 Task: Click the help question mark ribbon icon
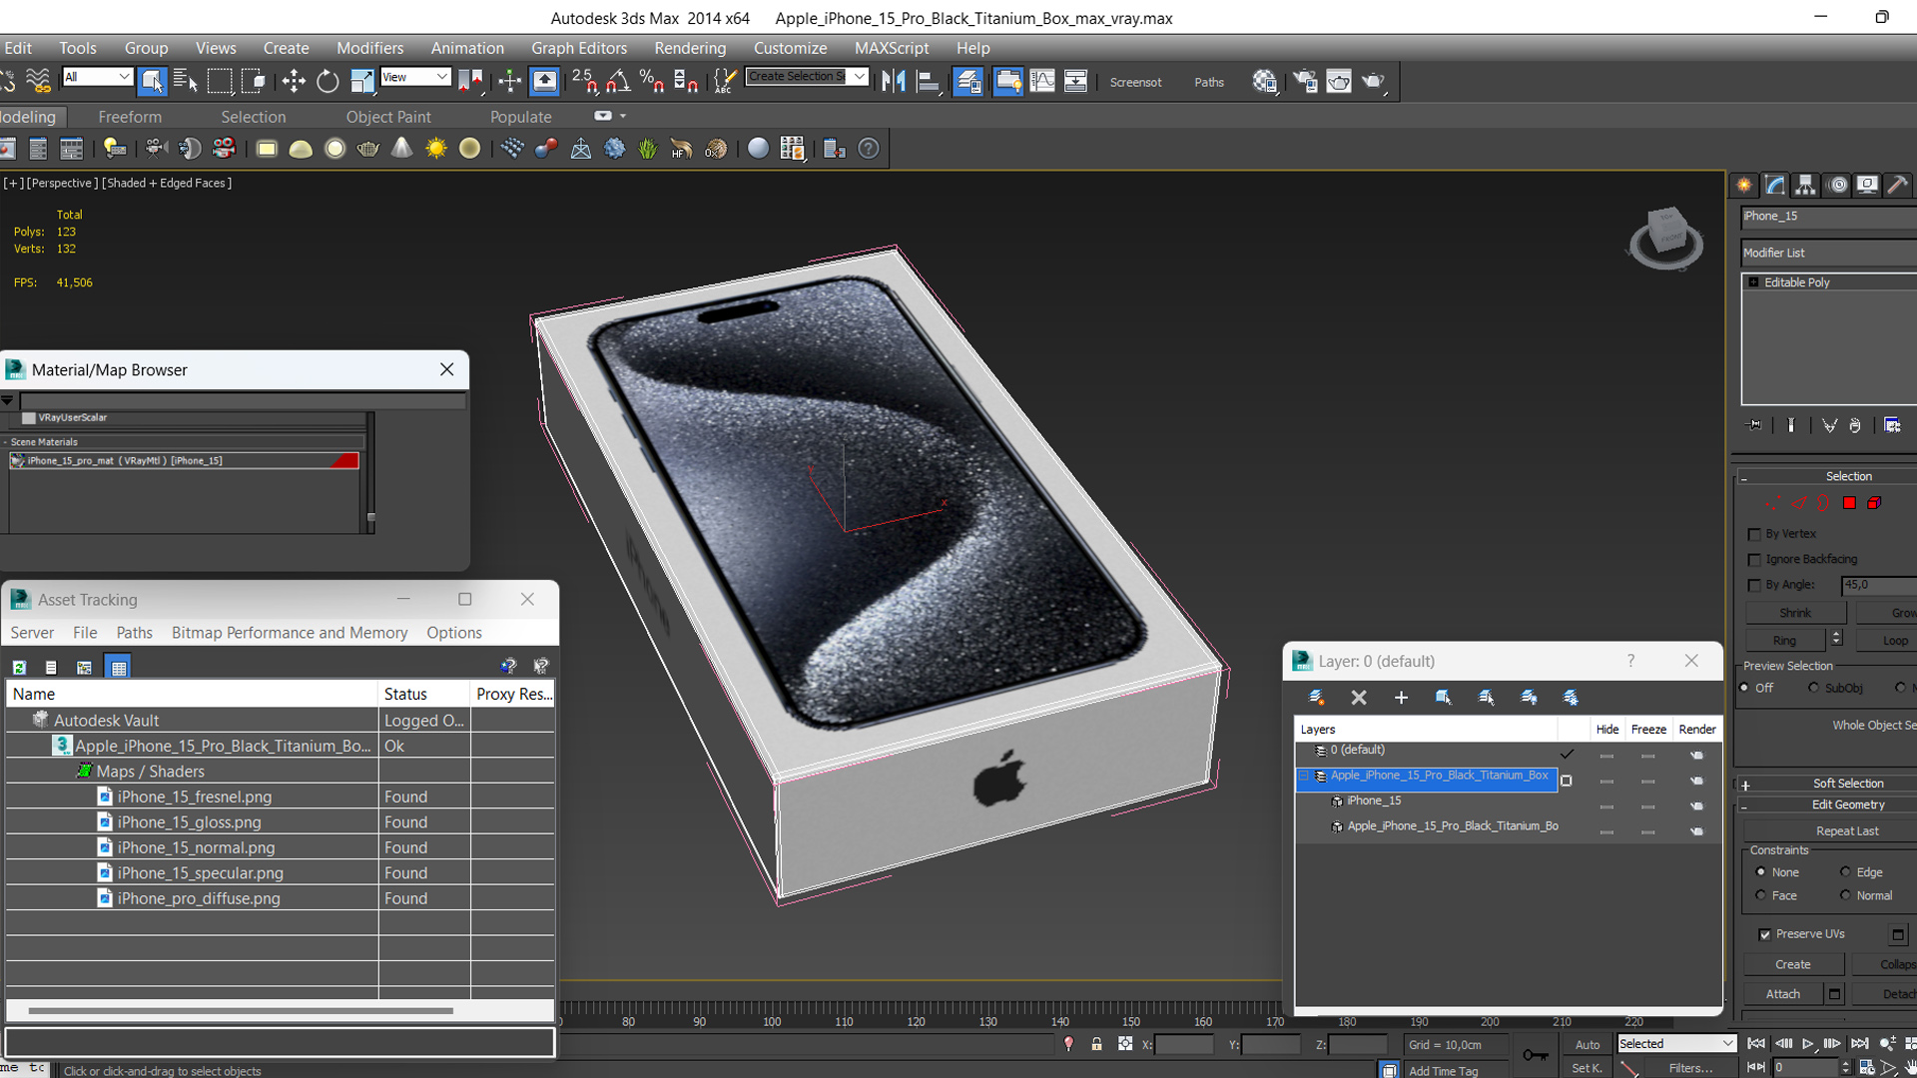click(870, 149)
